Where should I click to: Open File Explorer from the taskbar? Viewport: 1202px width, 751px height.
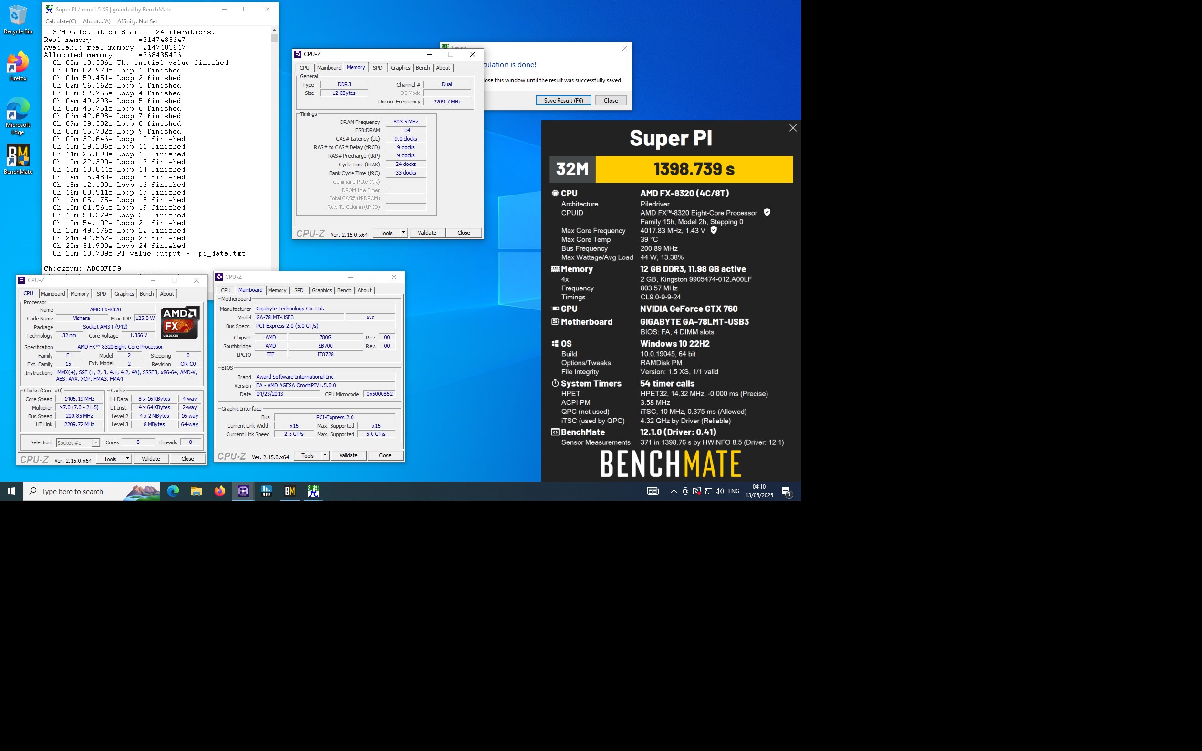tap(196, 491)
